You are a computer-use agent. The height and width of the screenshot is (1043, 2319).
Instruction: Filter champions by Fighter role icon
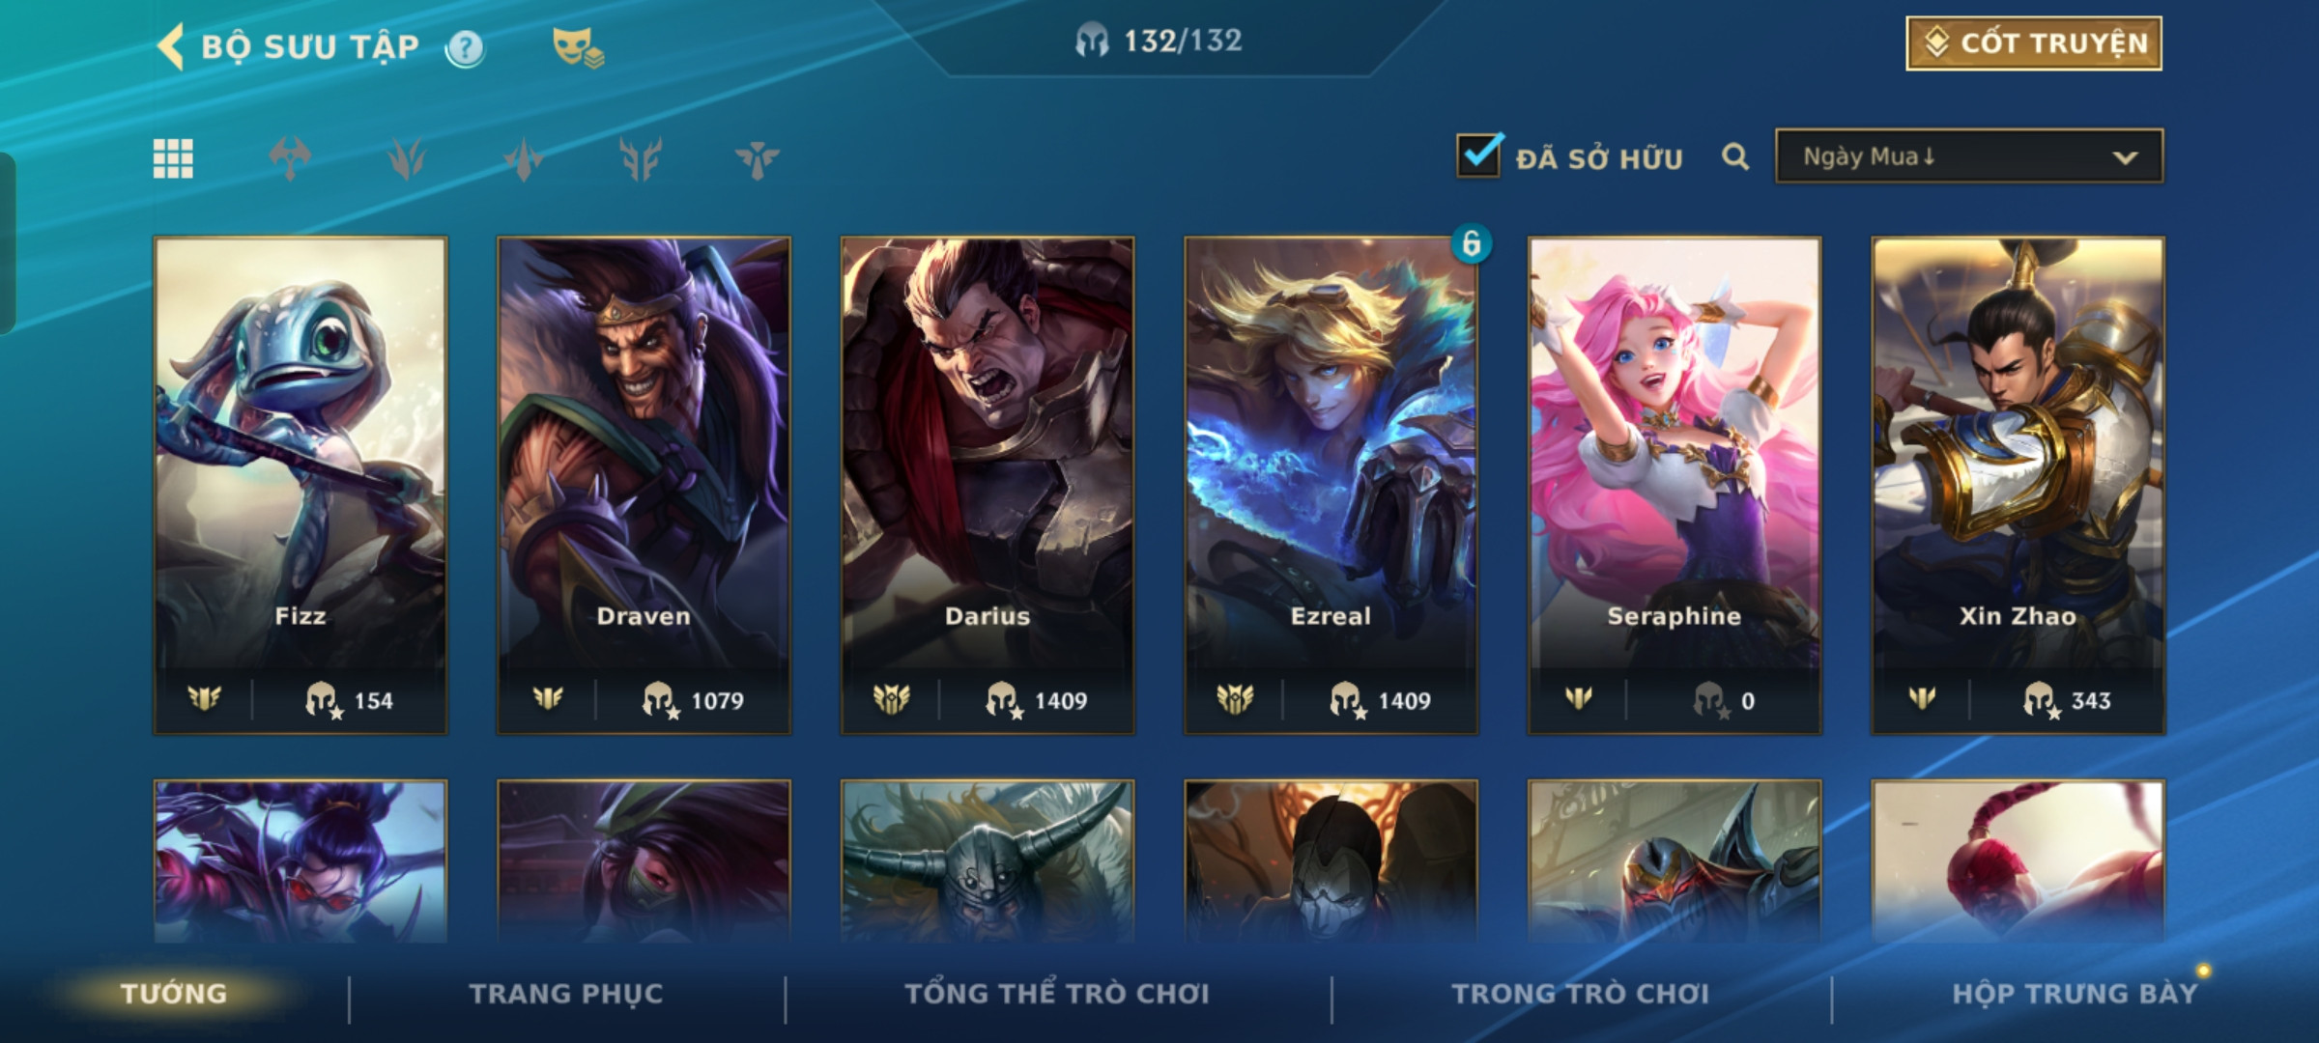pyautogui.click(x=290, y=158)
